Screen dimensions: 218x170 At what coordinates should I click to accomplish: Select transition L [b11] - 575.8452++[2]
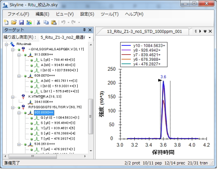pyautogui.click(x=59, y=91)
